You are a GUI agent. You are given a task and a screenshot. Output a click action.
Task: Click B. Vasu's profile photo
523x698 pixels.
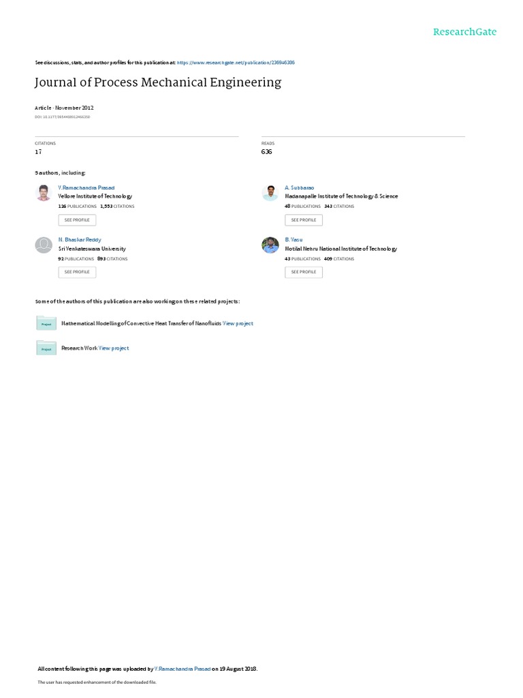[x=270, y=245]
